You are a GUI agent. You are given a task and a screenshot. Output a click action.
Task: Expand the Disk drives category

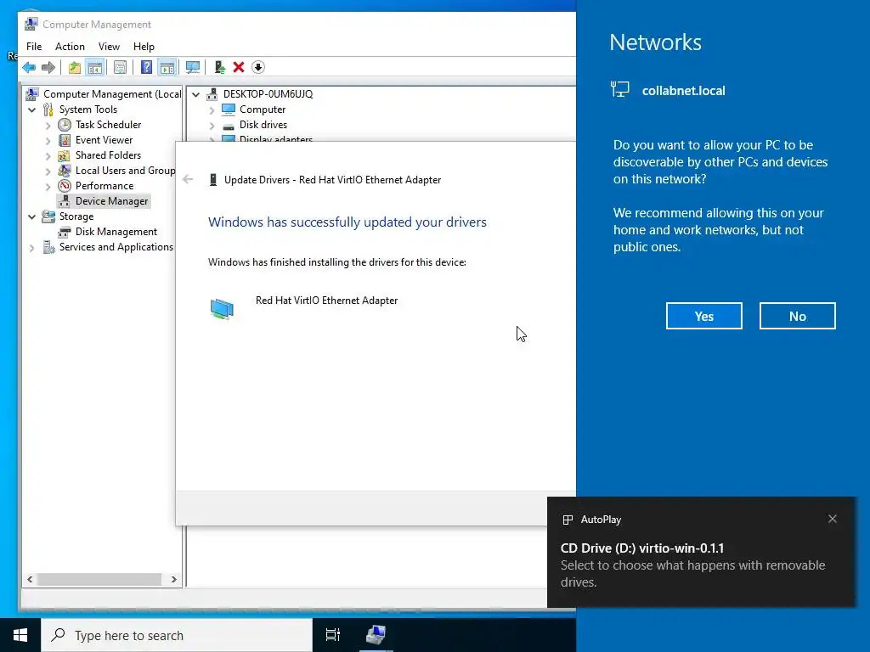pos(212,126)
